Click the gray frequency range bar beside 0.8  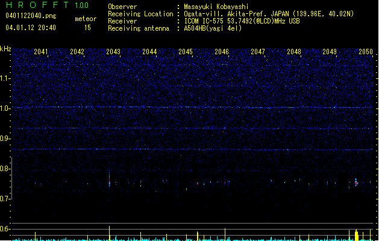coord(12,178)
